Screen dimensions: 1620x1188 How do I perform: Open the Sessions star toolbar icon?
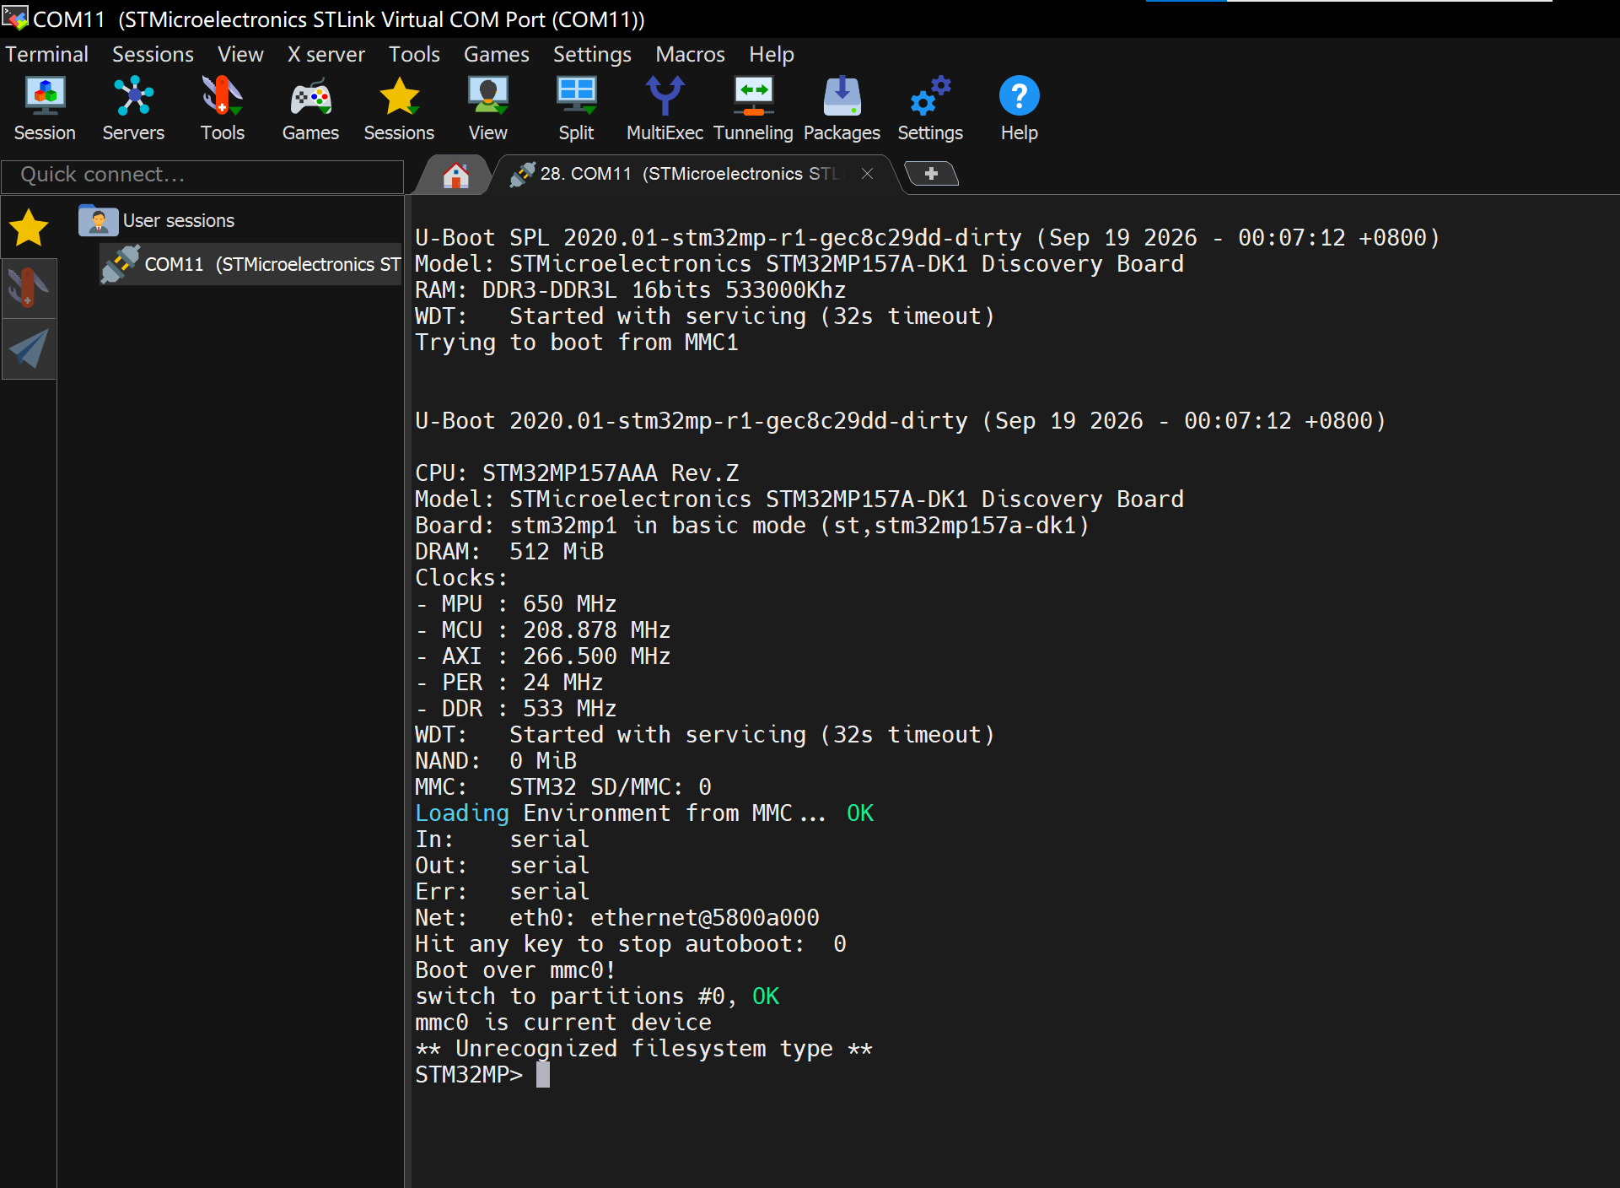point(399,109)
